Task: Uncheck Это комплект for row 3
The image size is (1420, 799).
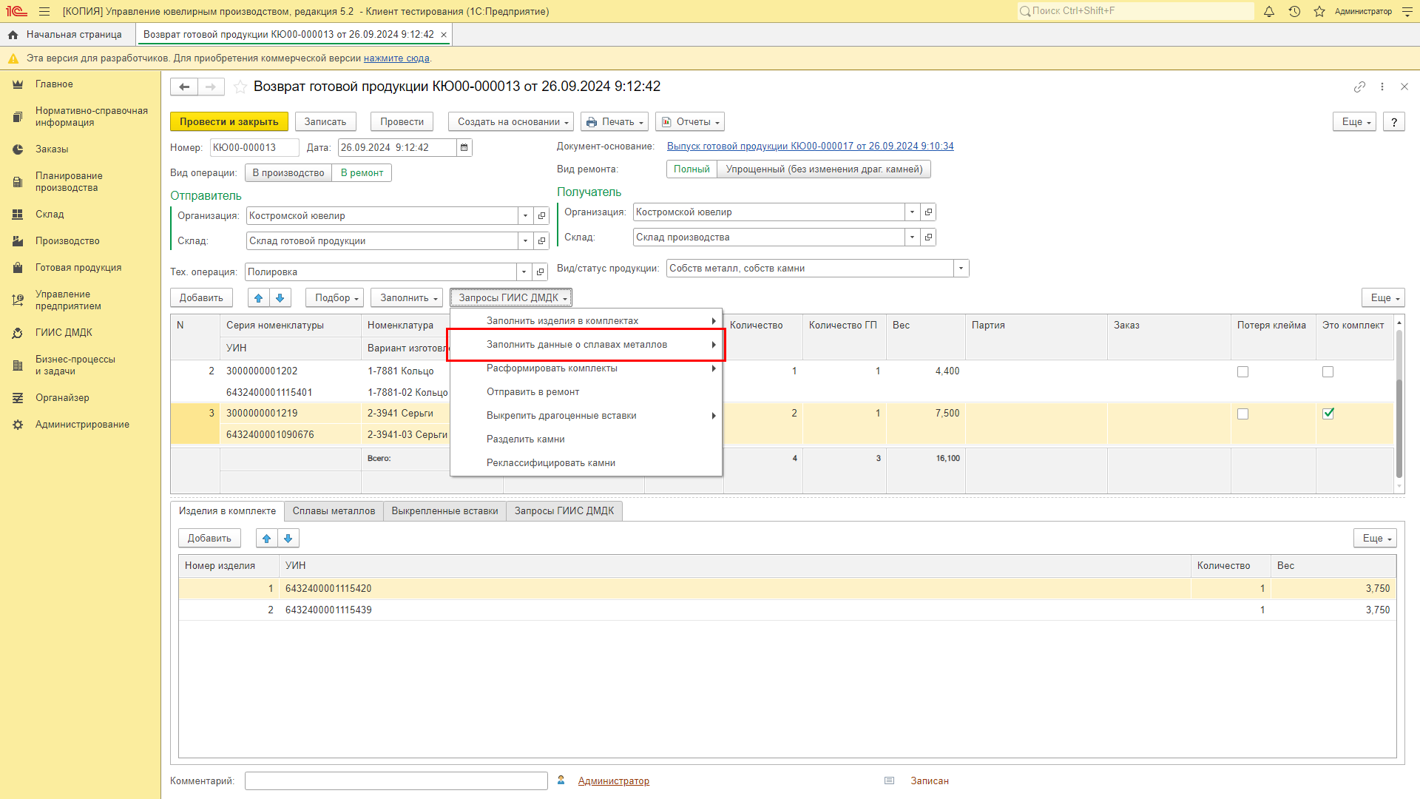Action: 1328,414
